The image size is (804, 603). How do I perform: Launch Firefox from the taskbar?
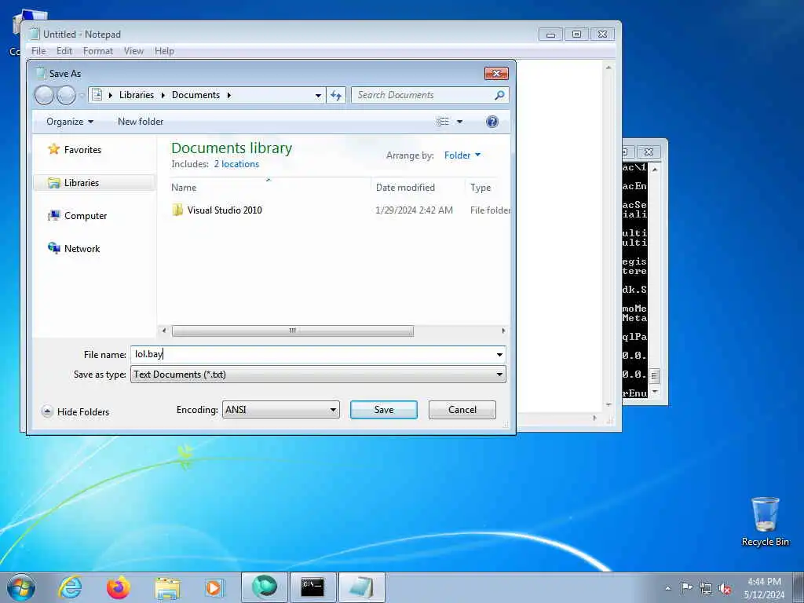pyautogui.click(x=118, y=587)
